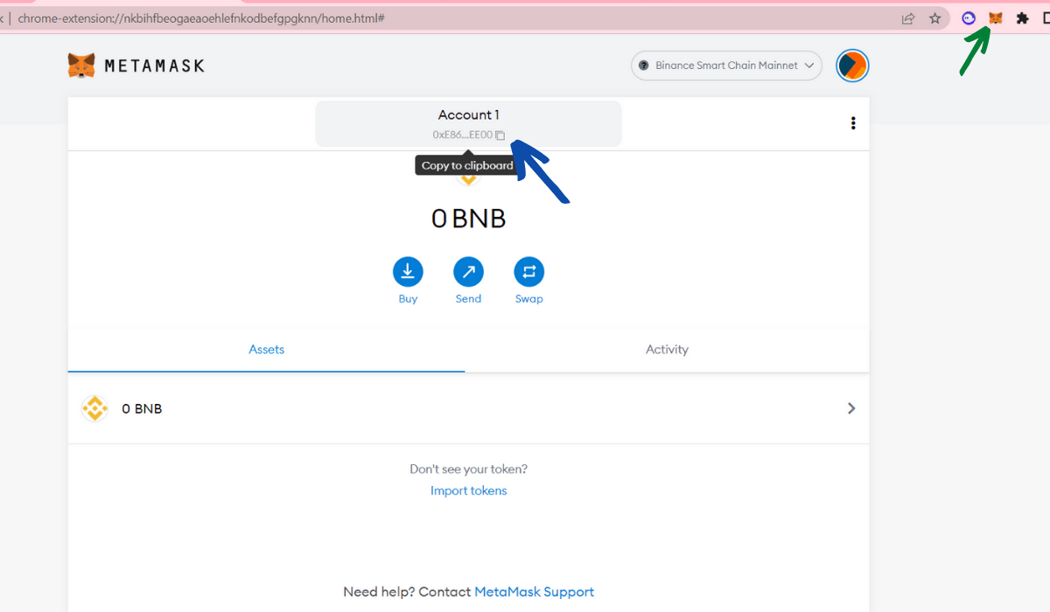Click the 0 BNB main balance text
The height and width of the screenshot is (612, 1050).
coord(468,218)
